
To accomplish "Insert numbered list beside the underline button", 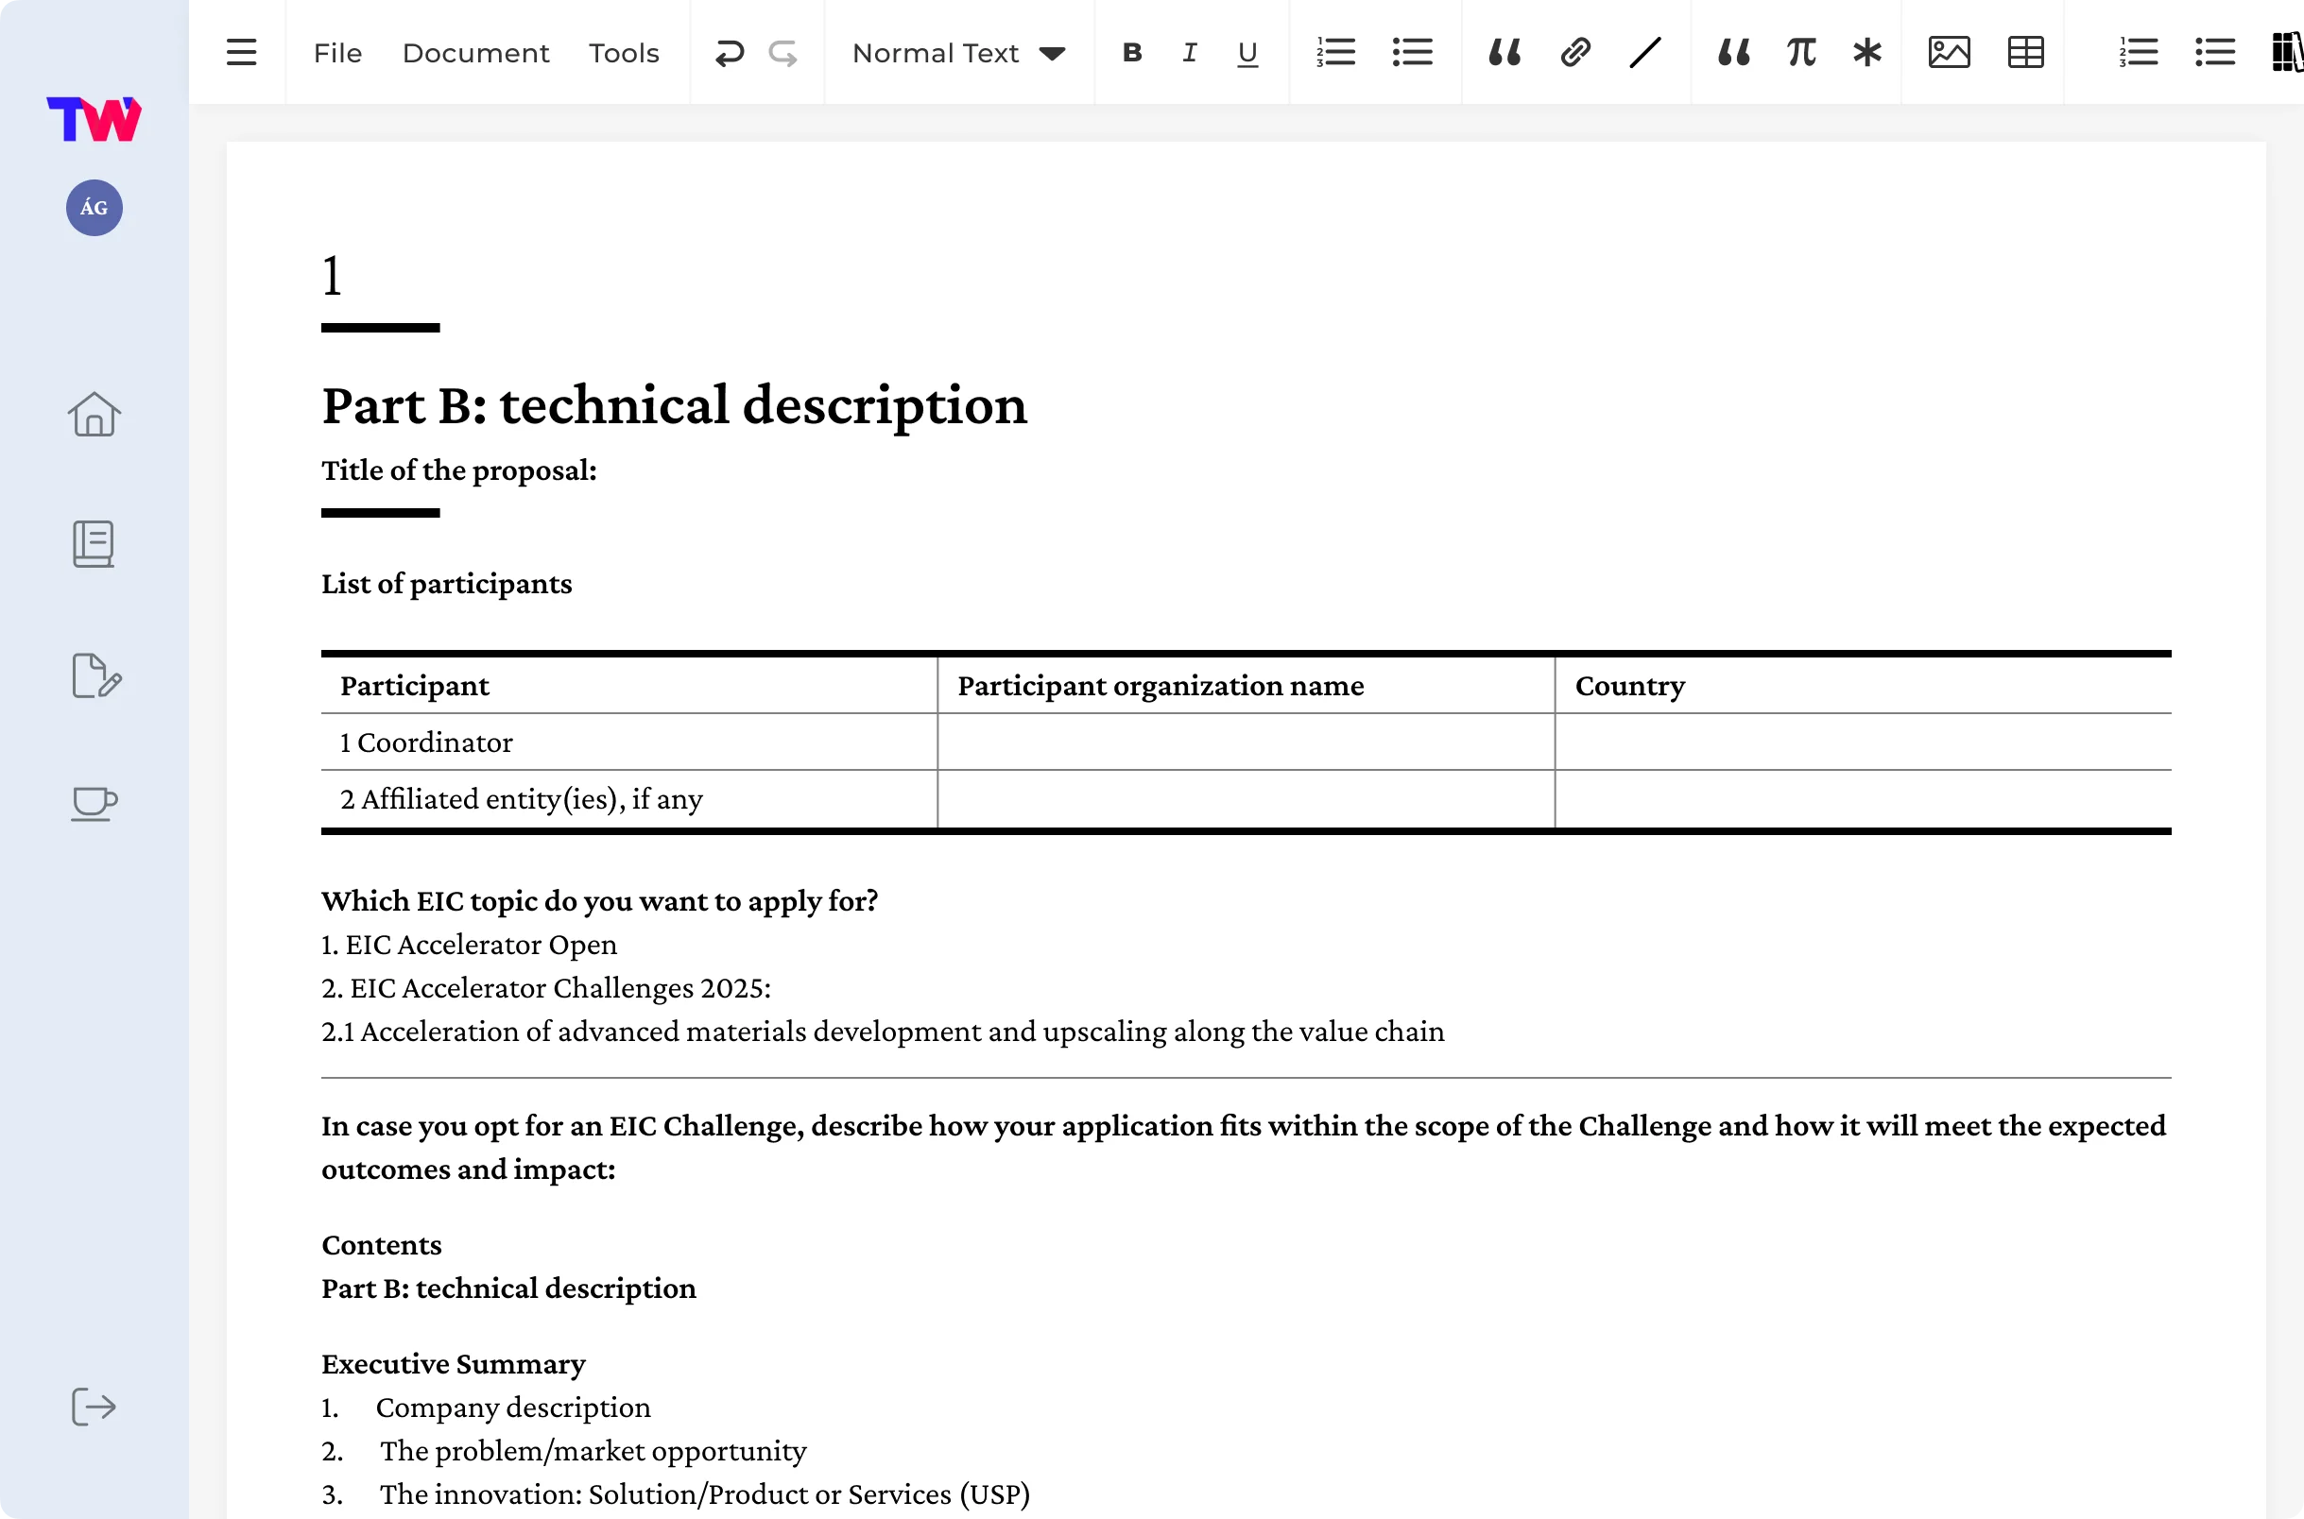I will coord(1335,52).
